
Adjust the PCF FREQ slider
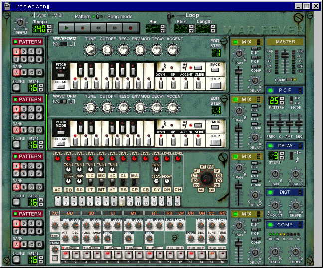[270, 123]
